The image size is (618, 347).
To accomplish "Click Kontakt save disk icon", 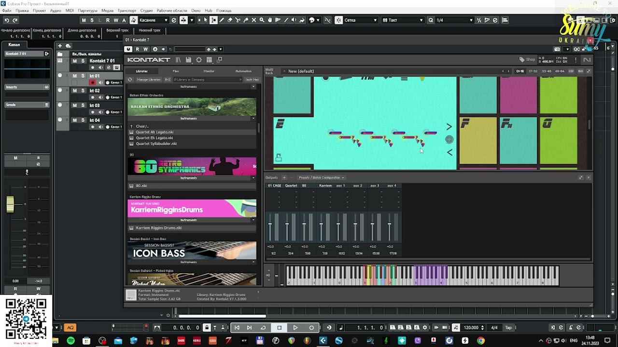I will (189, 60).
